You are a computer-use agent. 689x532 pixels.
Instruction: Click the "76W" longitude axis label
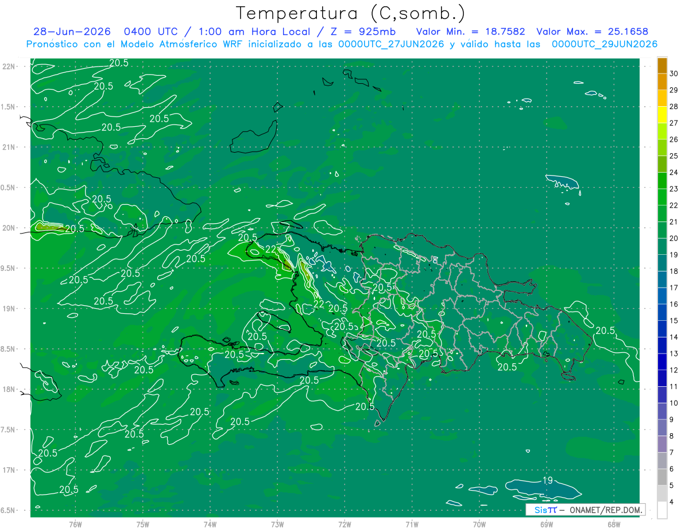[76, 523]
